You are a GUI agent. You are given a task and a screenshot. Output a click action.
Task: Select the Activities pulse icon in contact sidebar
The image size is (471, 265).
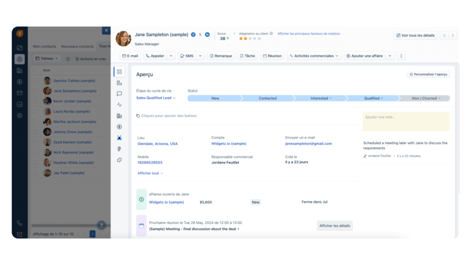[x=119, y=104]
